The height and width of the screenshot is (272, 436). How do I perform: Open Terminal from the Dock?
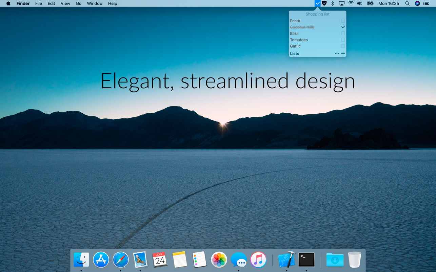(x=306, y=260)
